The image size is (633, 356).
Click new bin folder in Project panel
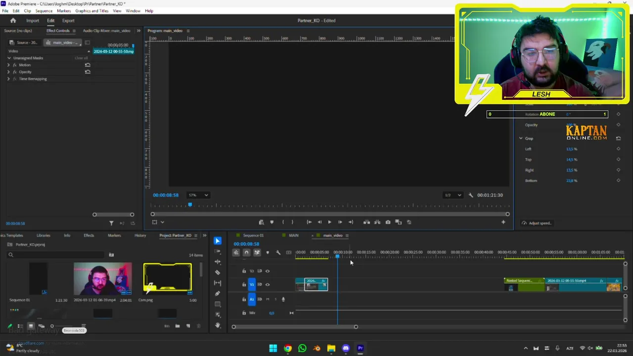coord(178,326)
